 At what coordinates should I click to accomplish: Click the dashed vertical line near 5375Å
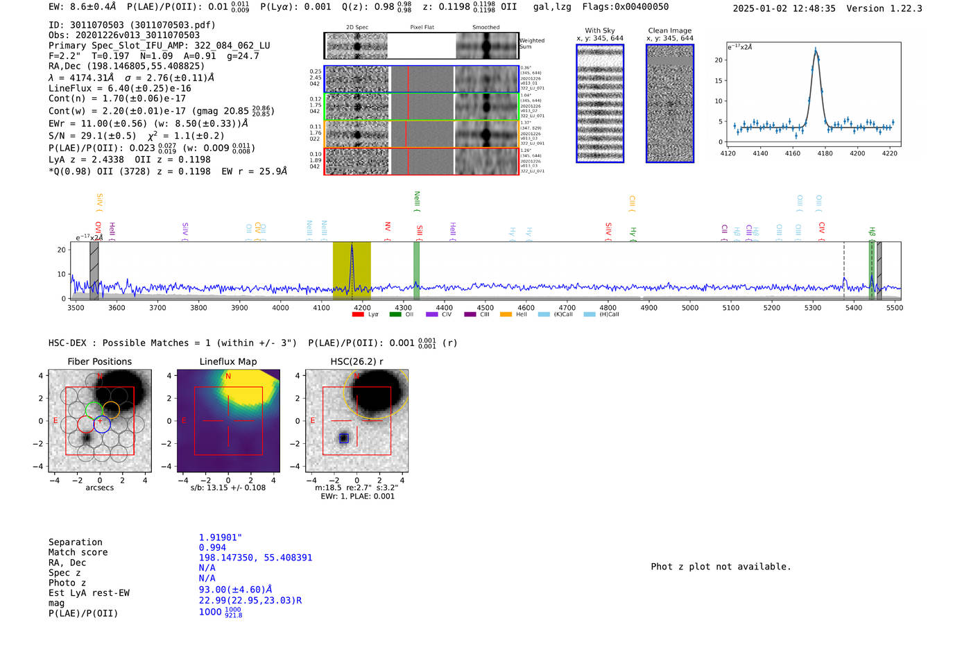[844, 270]
